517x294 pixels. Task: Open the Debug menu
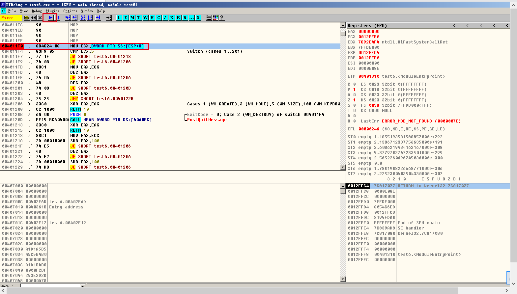point(37,11)
